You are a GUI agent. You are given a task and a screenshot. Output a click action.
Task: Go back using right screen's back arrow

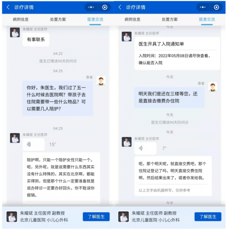click(120, 7)
